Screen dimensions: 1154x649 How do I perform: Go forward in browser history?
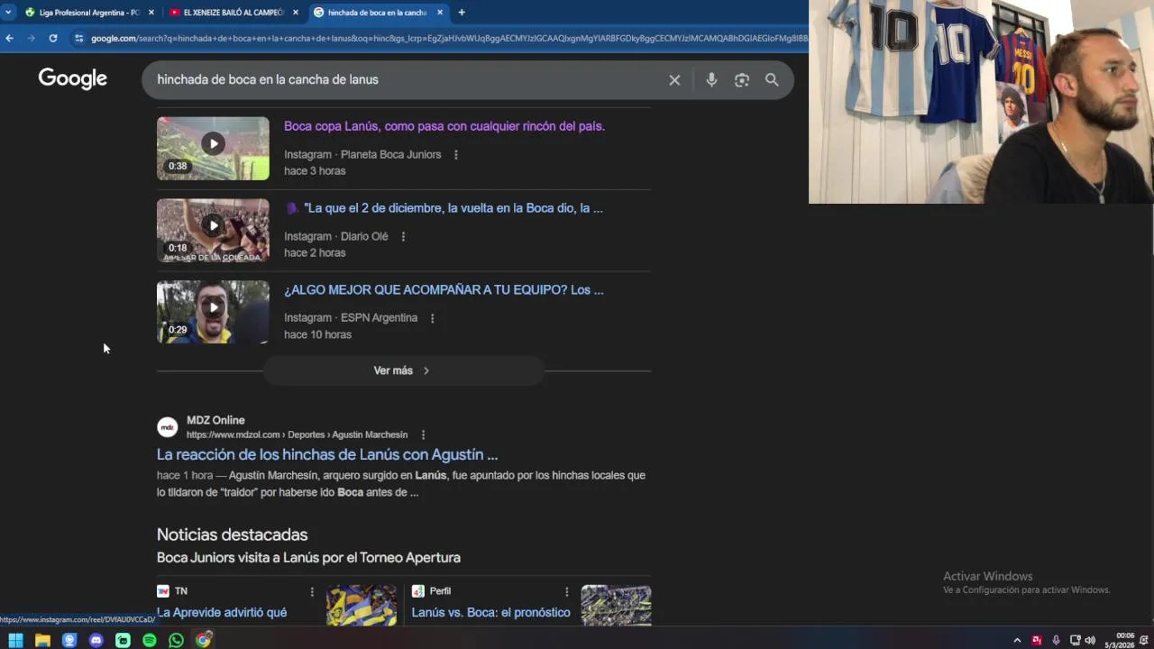[x=32, y=38]
